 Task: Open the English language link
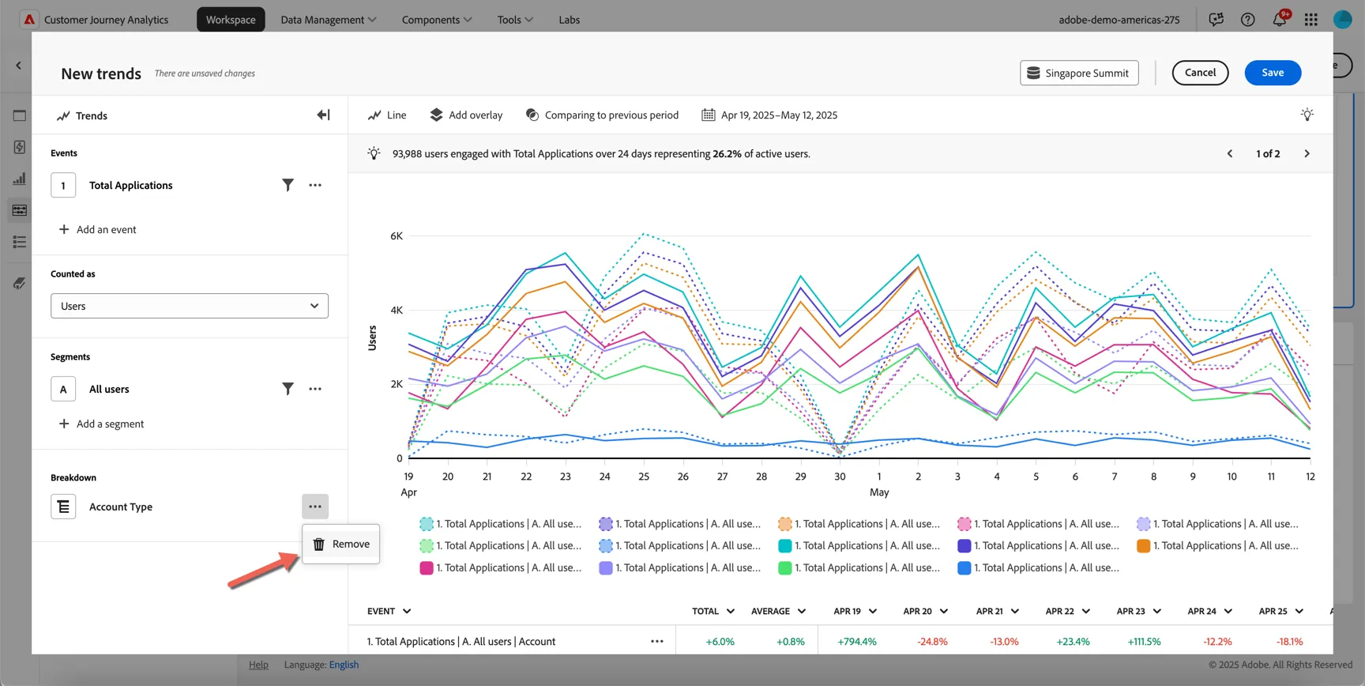click(344, 665)
